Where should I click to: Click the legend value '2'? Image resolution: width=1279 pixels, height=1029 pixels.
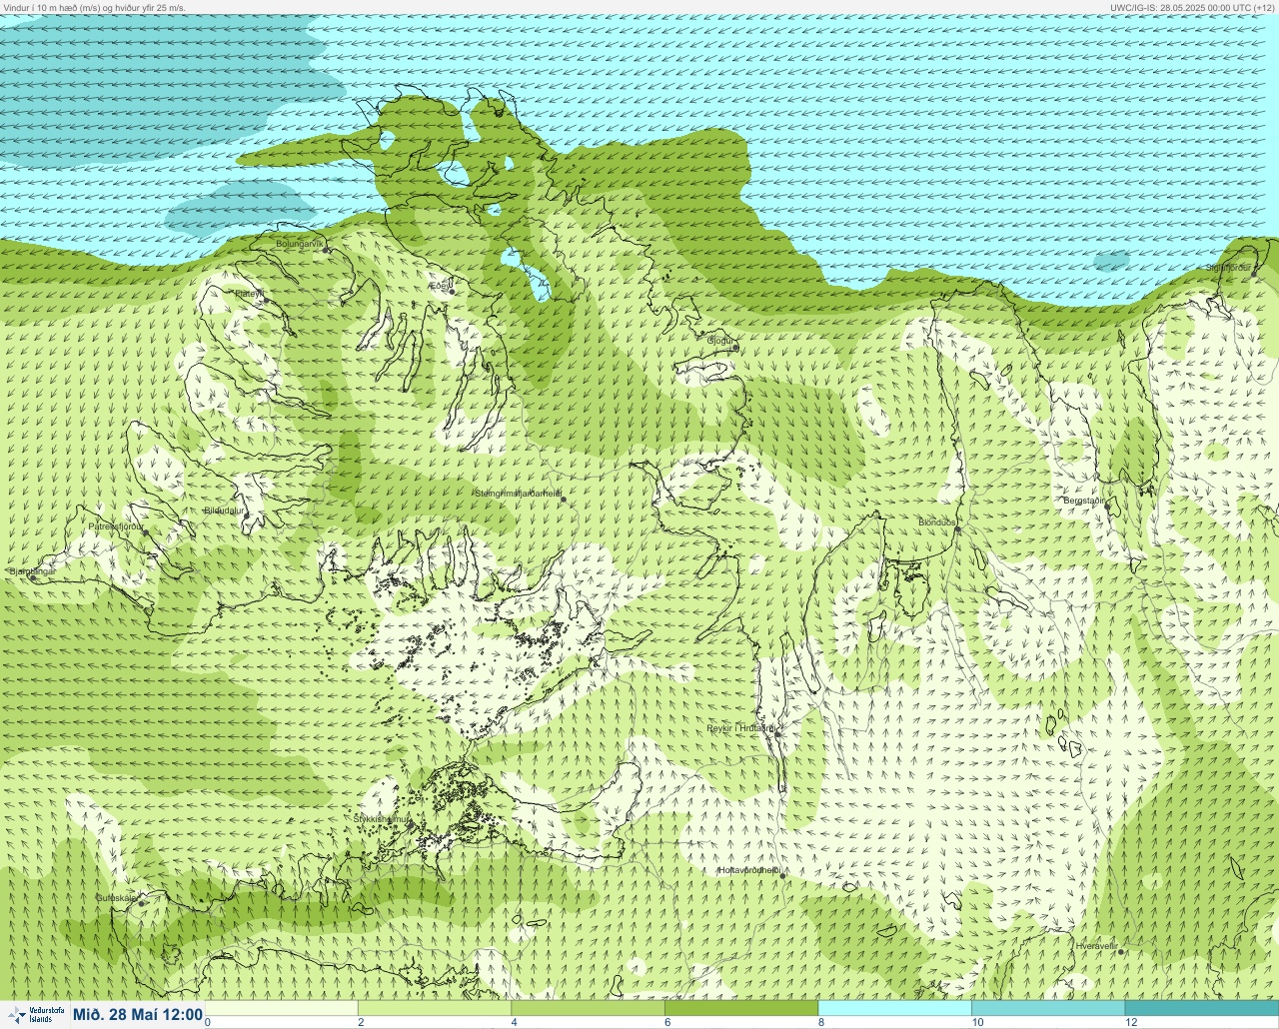coord(361,1022)
